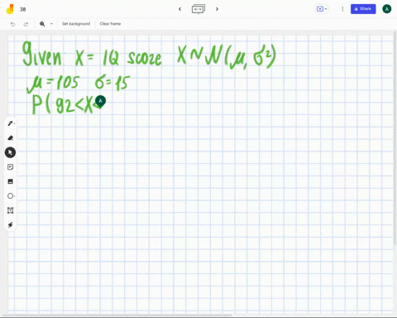Click the vertical scrollbar on the right
This screenshot has height=318, width=397.
(x=395, y=138)
